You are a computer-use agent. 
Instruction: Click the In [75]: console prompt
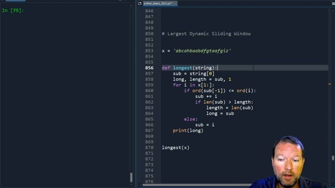(13, 10)
